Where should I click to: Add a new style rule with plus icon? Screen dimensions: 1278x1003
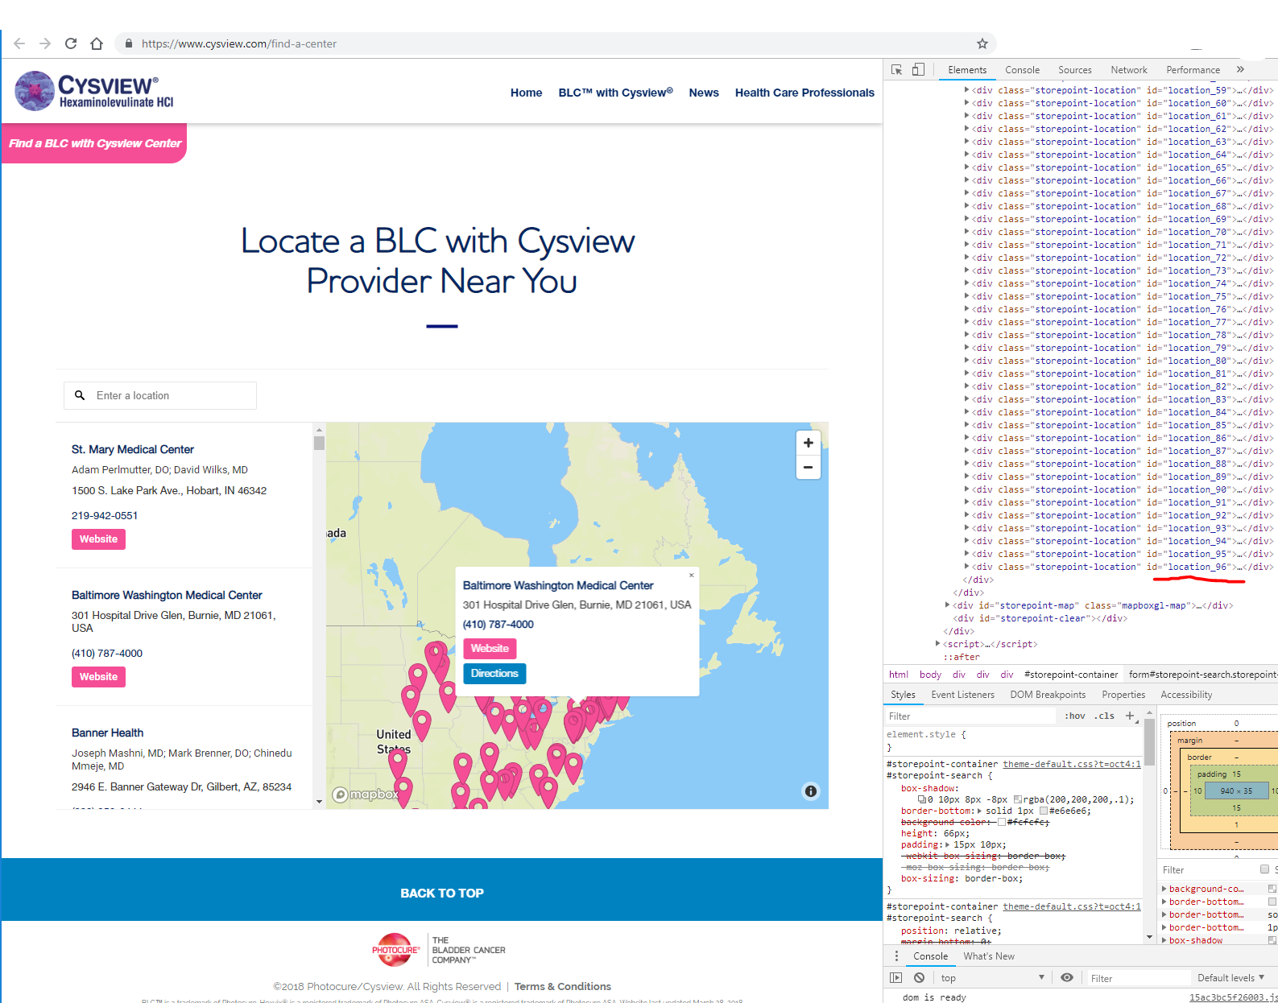[x=1130, y=716]
